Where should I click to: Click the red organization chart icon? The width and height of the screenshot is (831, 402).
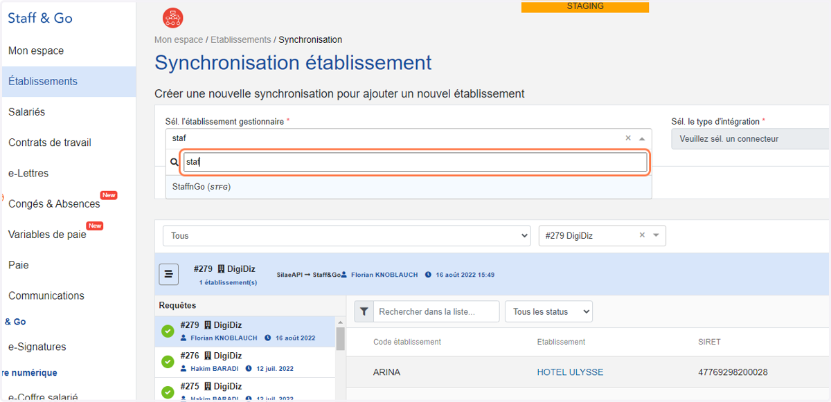tap(172, 18)
